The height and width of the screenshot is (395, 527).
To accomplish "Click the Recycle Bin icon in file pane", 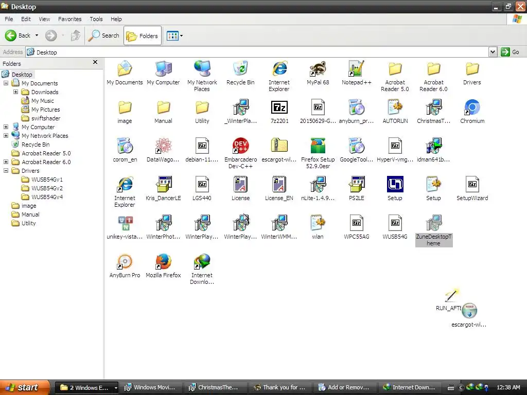I will pyautogui.click(x=241, y=69).
